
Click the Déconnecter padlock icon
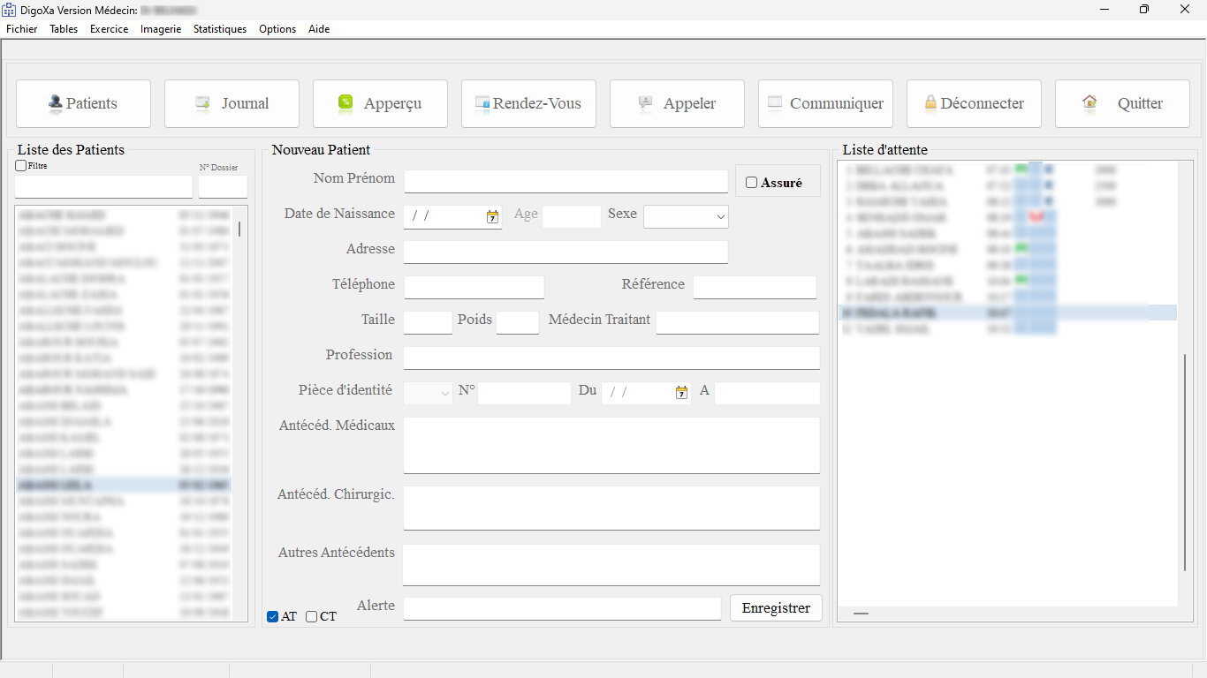pyautogui.click(x=930, y=103)
